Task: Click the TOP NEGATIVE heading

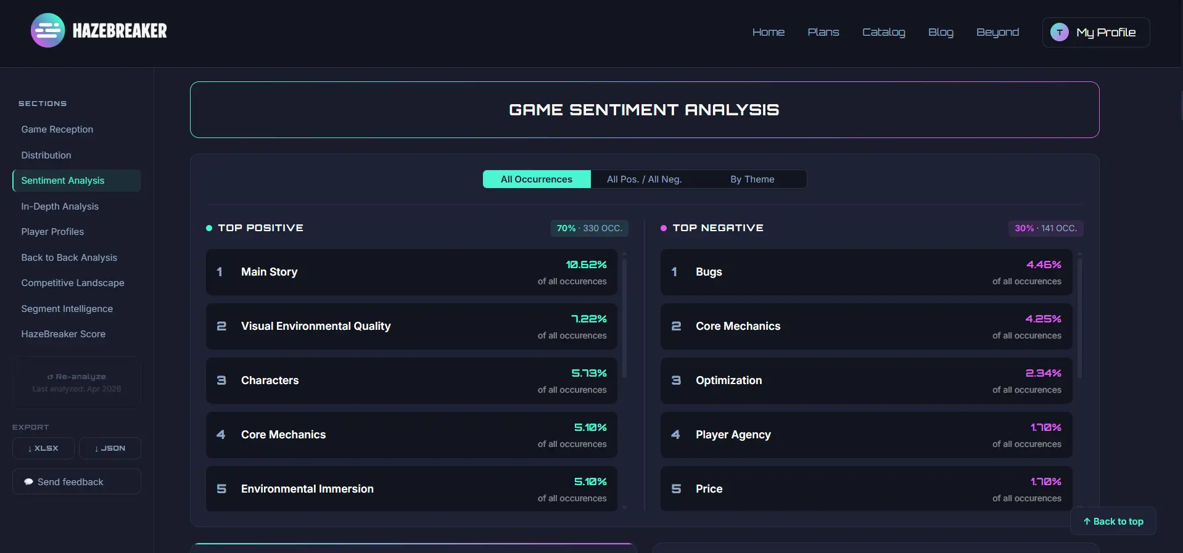Action: coord(718,228)
